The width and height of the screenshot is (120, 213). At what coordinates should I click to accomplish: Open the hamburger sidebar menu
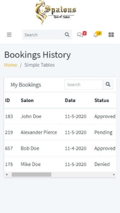pyautogui.click(x=9, y=34)
